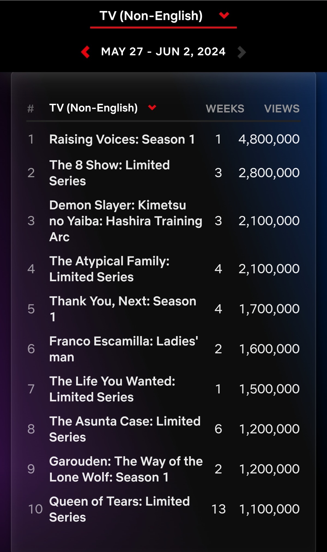Go to next week using gray right arrow
This screenshot has height=552, width=327.
click(241, 52)
